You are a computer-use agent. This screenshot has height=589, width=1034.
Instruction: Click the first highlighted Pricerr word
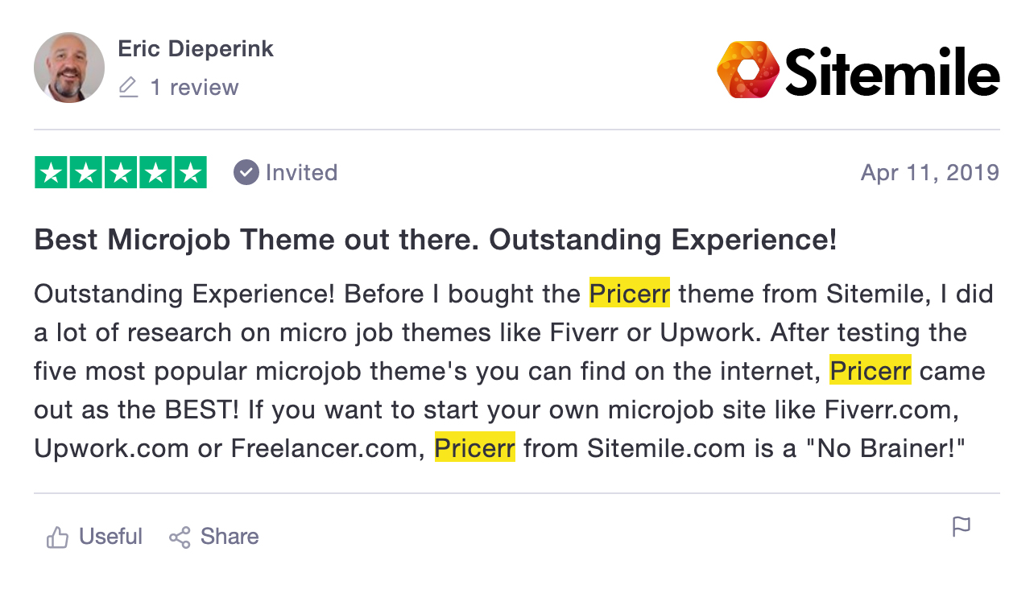(630, 294)
